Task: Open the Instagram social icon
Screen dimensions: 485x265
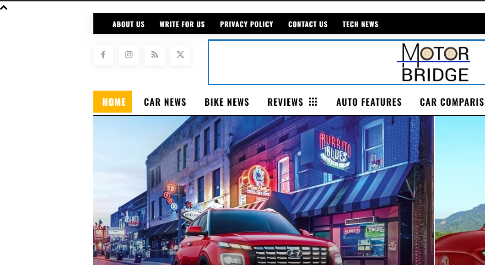Action: [x=129, y=55]
